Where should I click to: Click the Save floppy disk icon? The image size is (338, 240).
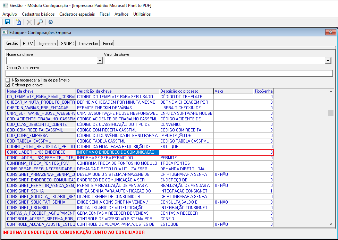click(x=7, y=22)
